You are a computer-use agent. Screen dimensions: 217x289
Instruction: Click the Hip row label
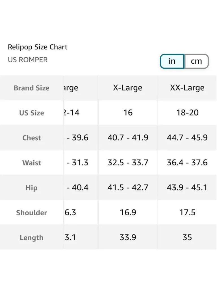(32, 188)
